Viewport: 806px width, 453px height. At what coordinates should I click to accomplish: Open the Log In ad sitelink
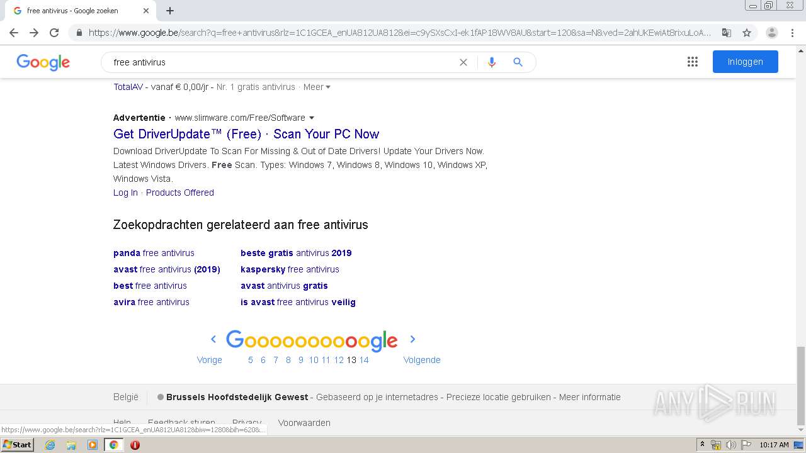point(125,193)
